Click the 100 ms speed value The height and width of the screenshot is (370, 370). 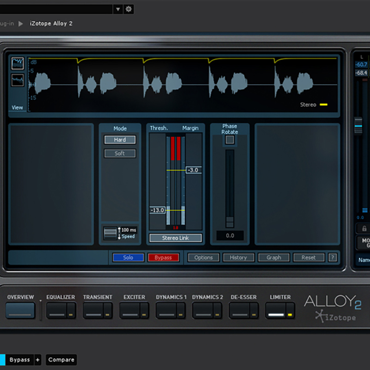coord(129,230)
